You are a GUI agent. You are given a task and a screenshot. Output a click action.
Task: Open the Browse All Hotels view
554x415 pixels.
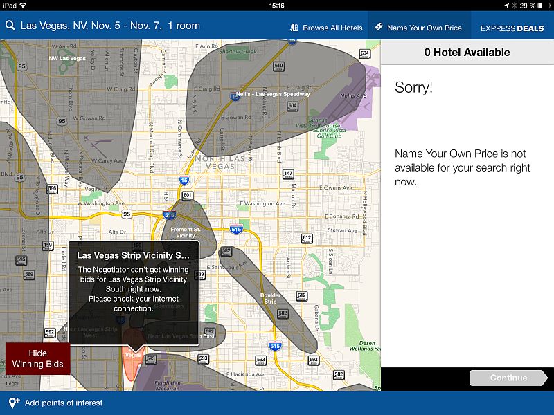[326, 28]
